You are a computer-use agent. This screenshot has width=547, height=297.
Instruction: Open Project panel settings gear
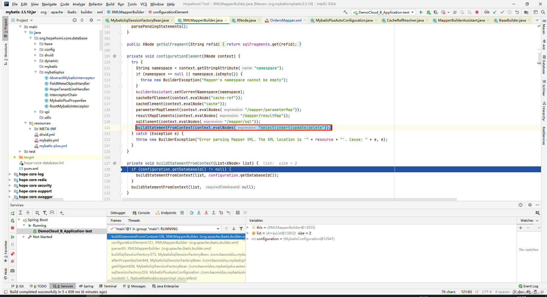pos(91,20)
